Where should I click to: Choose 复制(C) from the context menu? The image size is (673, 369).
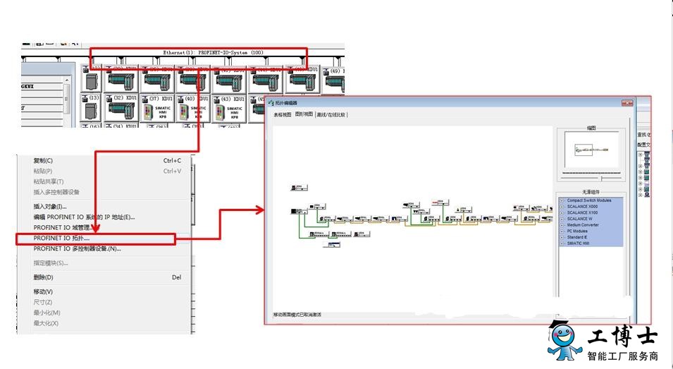click(43, 161)
